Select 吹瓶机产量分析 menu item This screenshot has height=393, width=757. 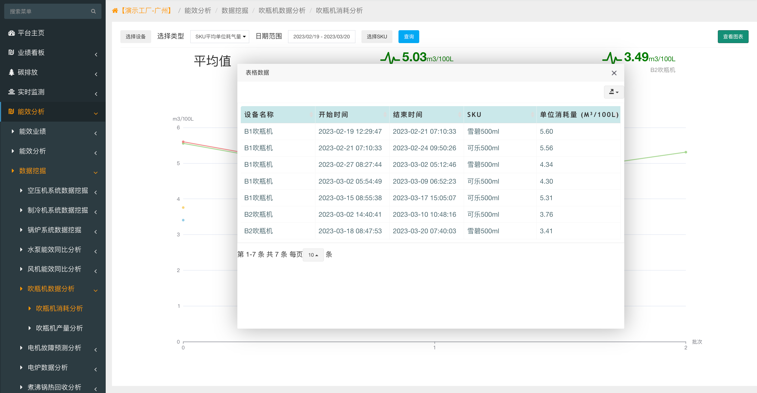click(x=59, y=328)
